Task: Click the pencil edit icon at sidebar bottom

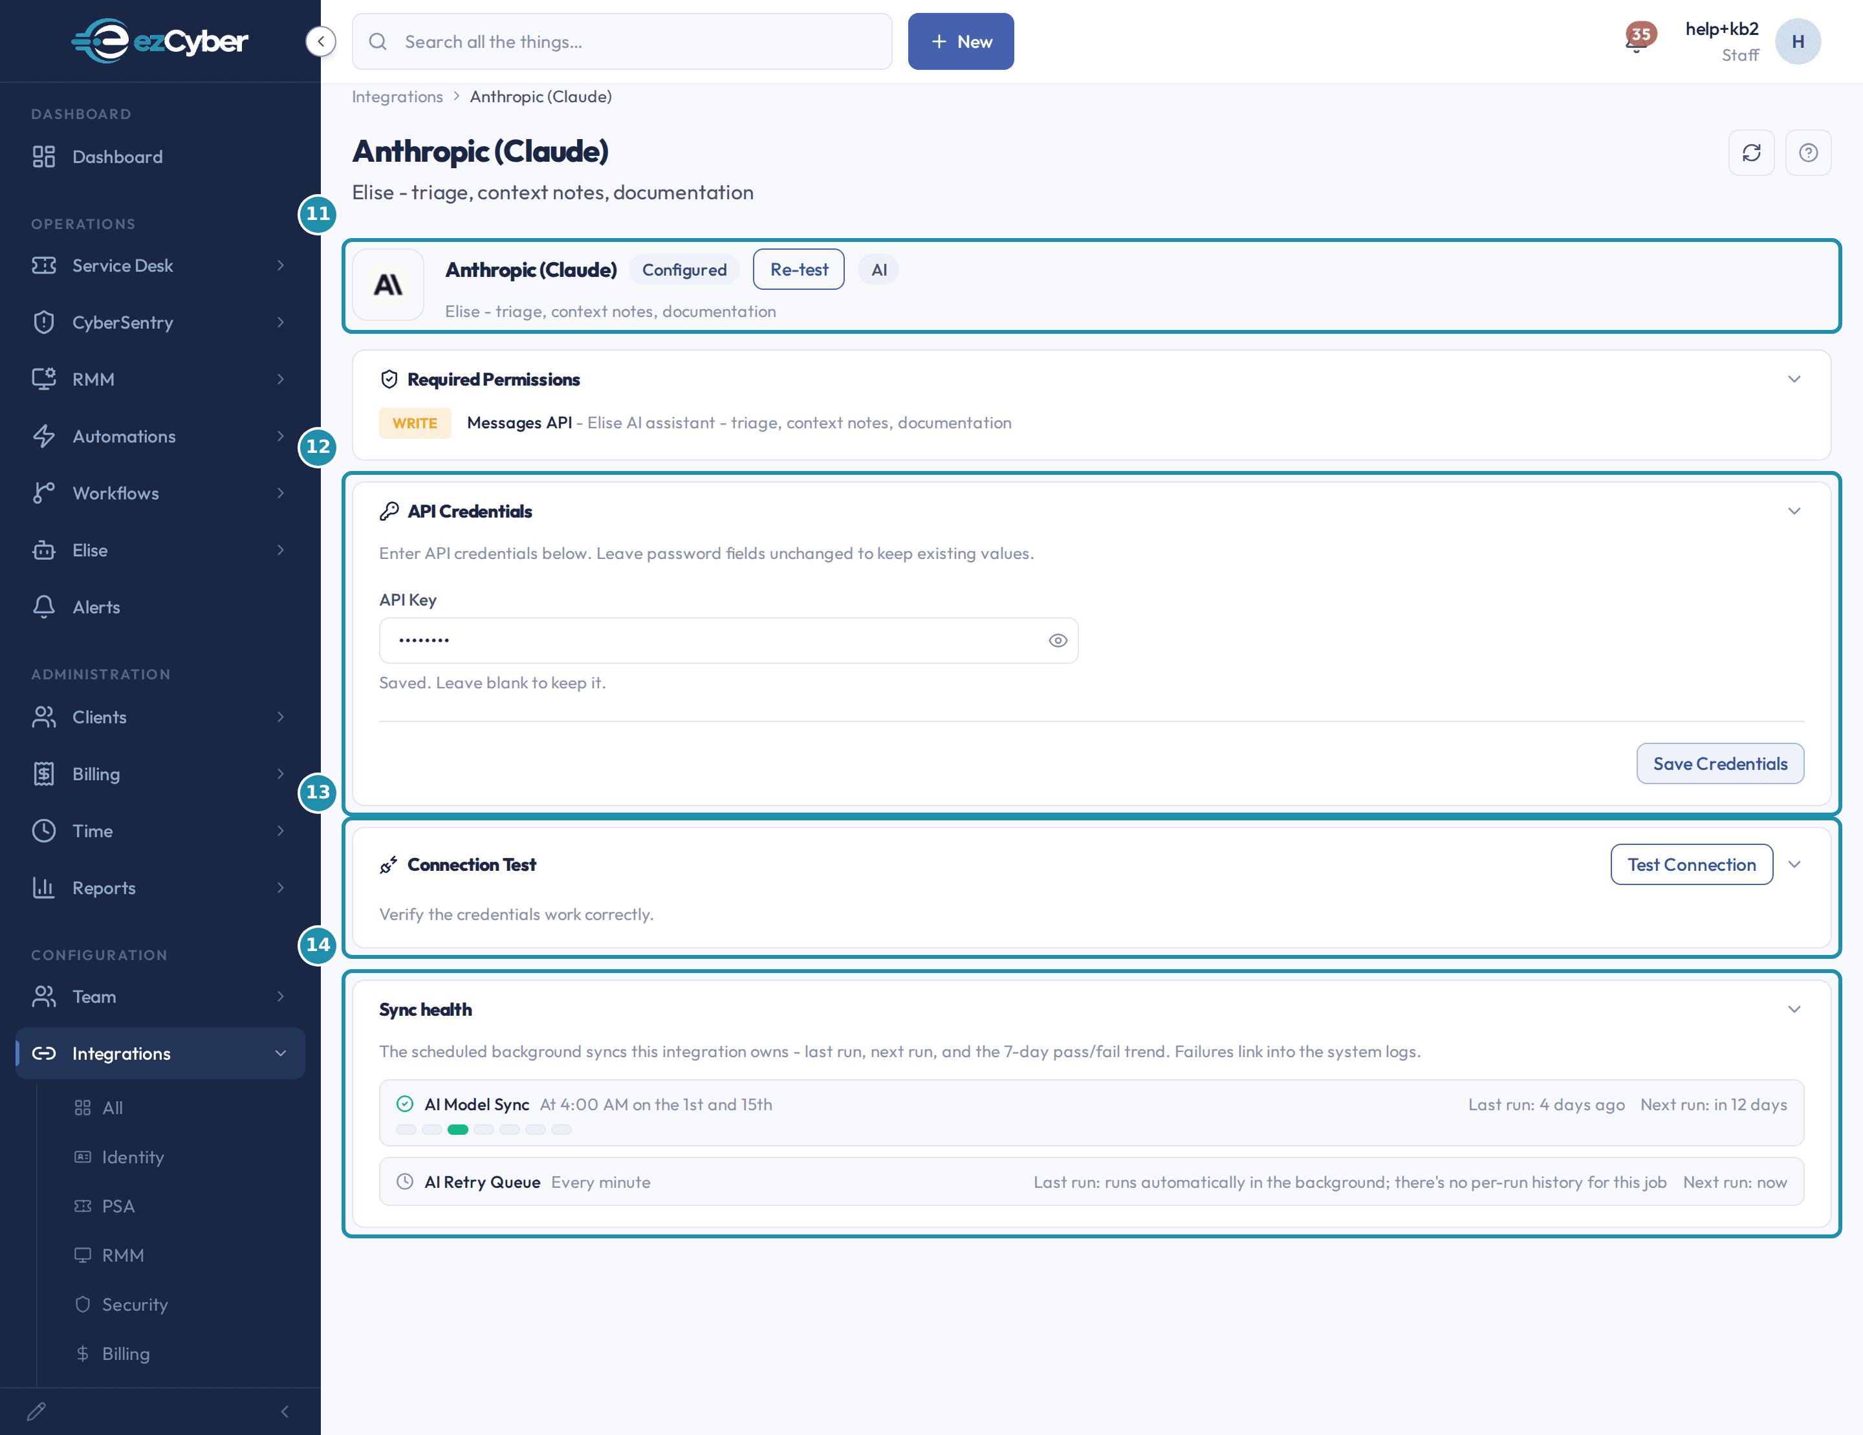Action: [x=36, y=1412]
